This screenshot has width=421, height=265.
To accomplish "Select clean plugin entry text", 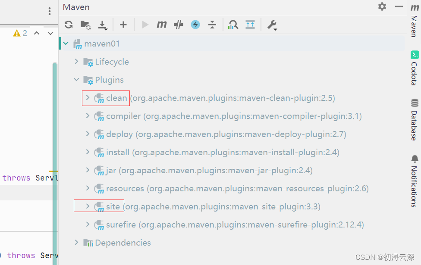I will [x=220, y=98].
